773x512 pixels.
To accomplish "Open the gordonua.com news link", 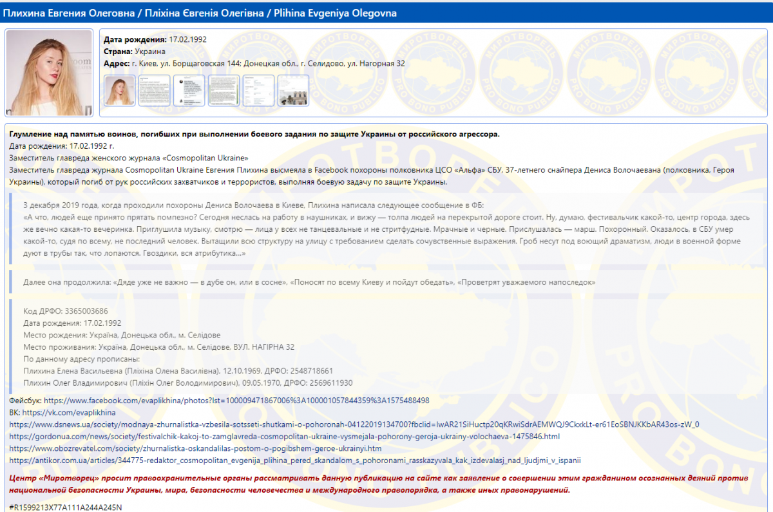I will tap(285, 437).
